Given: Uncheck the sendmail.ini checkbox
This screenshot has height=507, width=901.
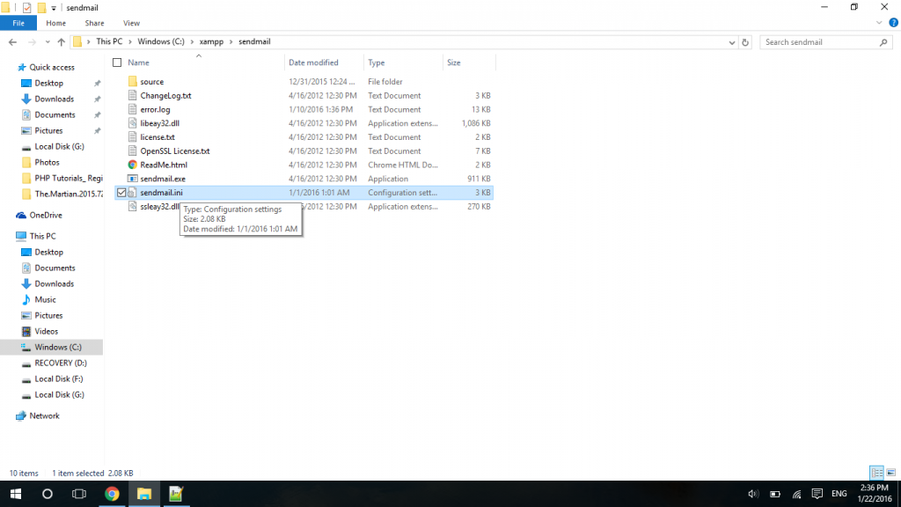Looking at the screenshot, I should click(x=121, y=193).
